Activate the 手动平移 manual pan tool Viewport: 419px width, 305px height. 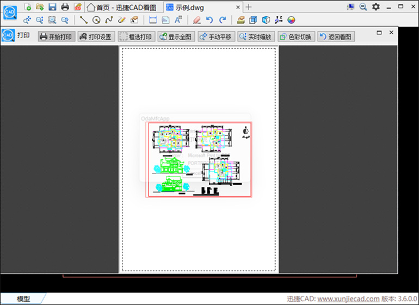(x=215, y=36)
